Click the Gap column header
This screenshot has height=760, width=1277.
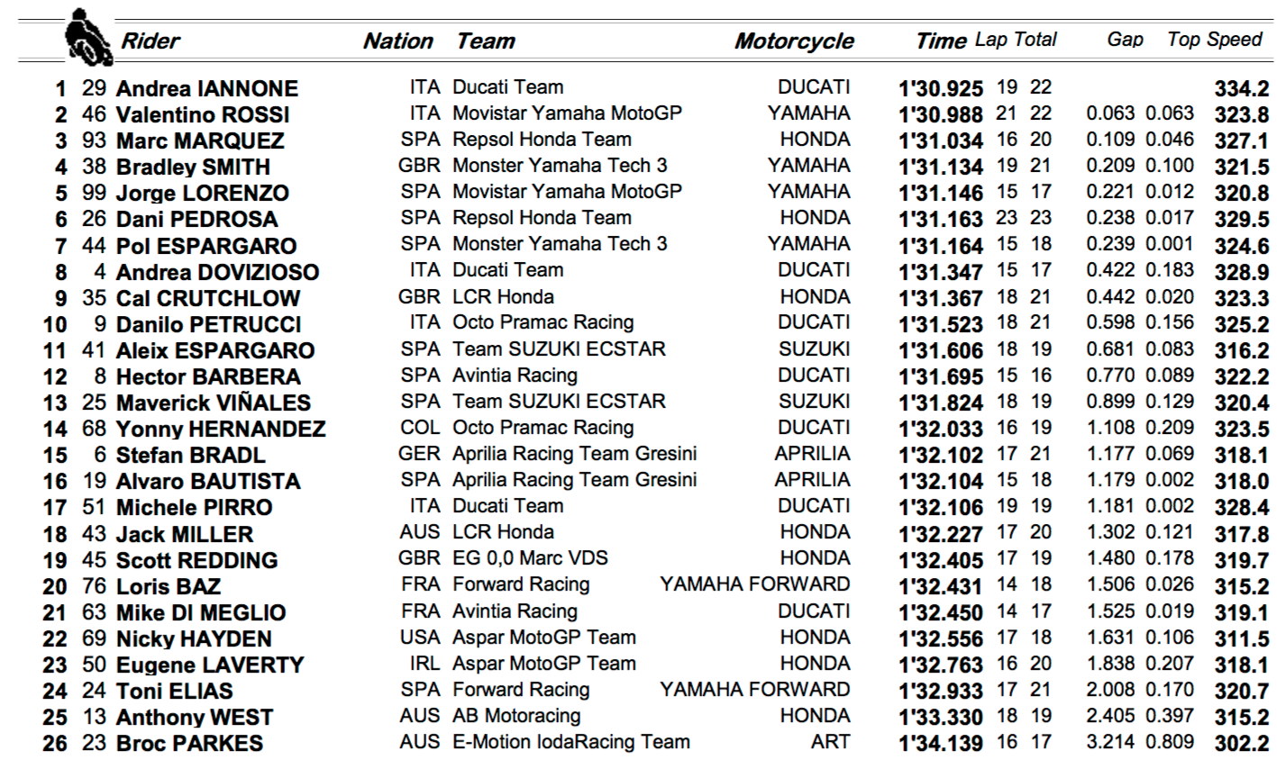1125,40
